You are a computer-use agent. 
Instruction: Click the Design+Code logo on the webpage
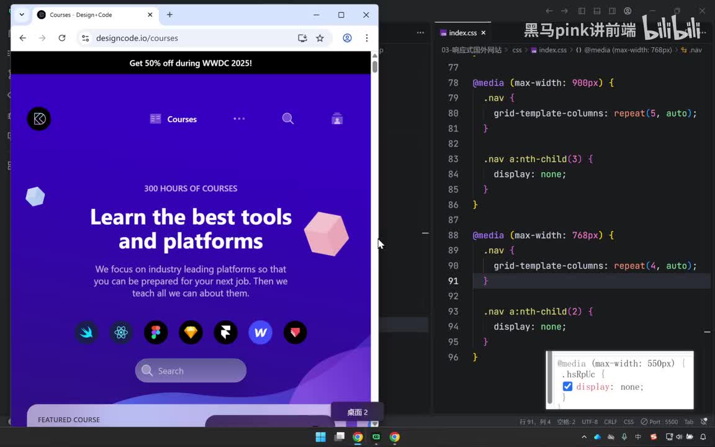[39, 119]
